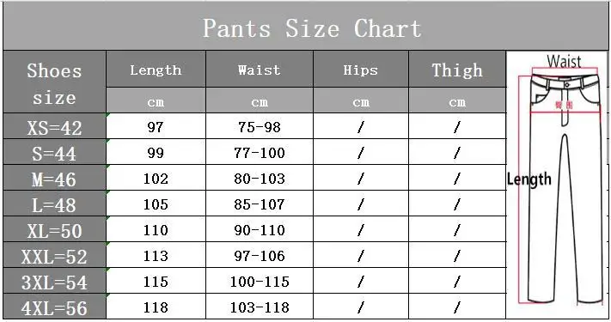611x322 pixels.
Task: Select the S=44 row label
Action: point(54,152)
